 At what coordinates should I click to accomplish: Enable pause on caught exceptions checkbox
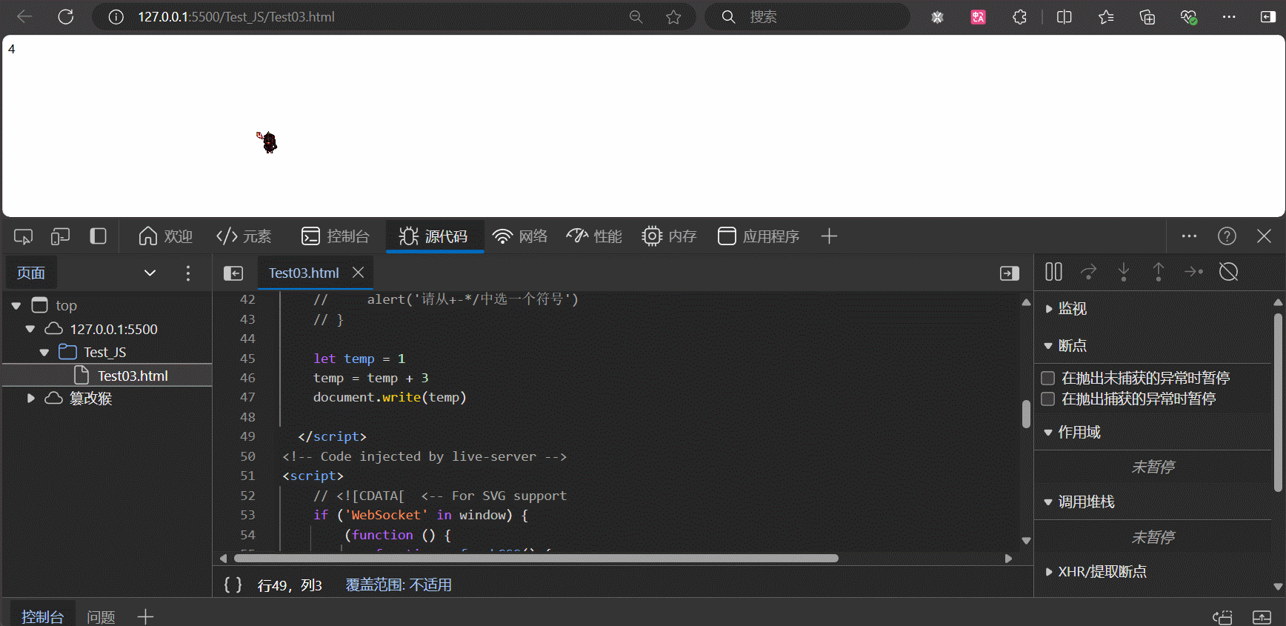(x=1047, y=399)
